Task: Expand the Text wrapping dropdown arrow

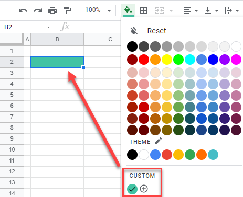Action: [x=237, y=11]
